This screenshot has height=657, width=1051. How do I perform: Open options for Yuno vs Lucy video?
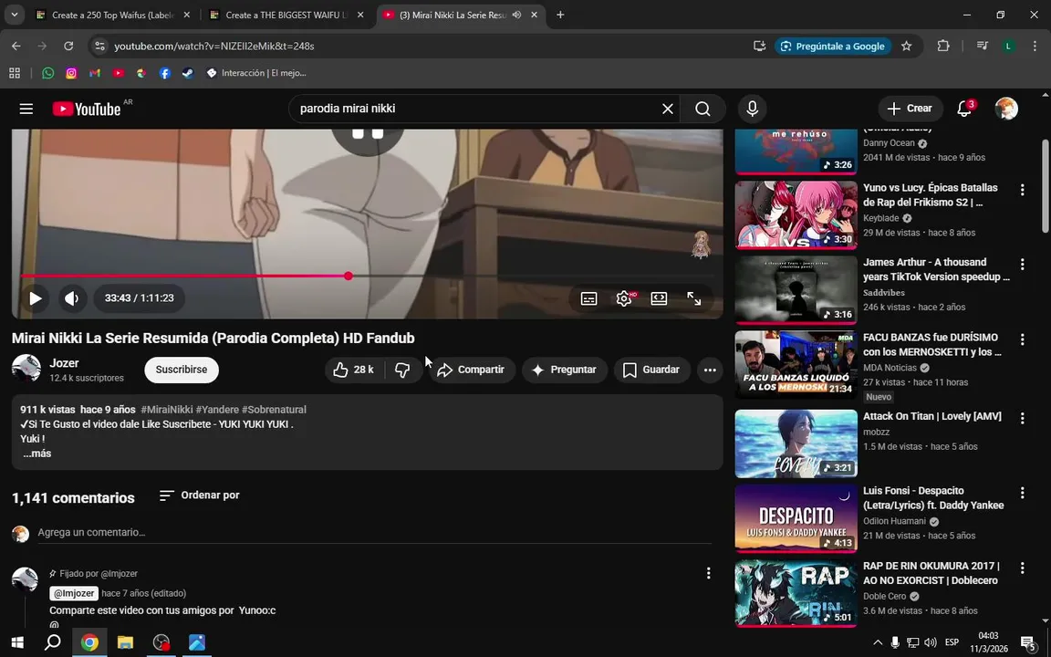pos(1022,191)
